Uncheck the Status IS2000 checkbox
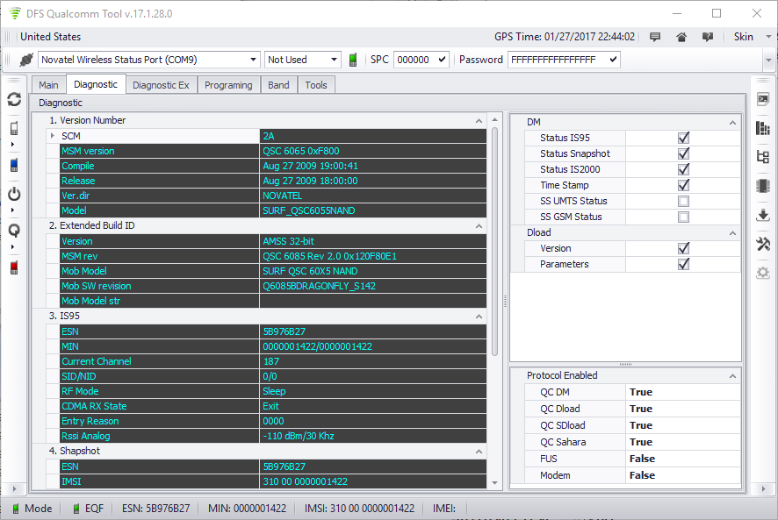 (x=684, y=169)
